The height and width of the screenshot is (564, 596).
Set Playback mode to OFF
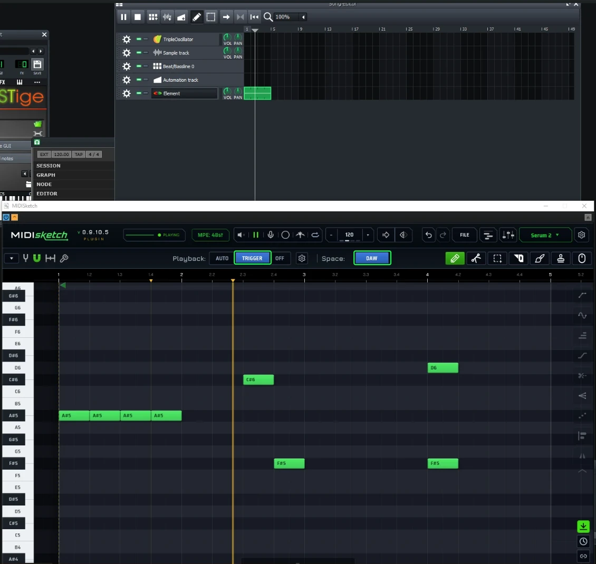280,258
